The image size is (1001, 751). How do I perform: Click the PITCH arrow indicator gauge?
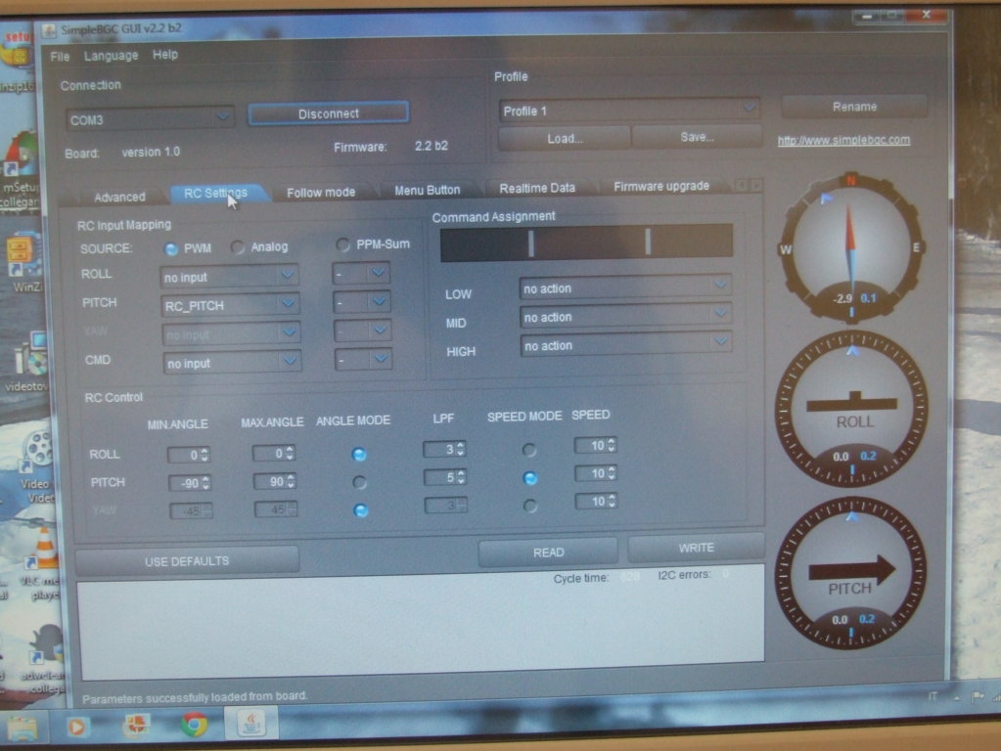point(849,574)
